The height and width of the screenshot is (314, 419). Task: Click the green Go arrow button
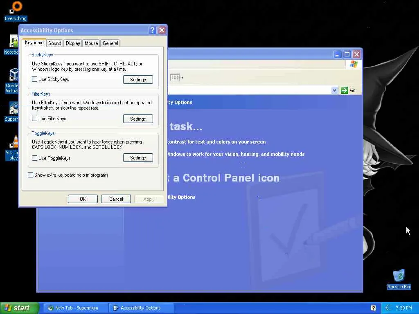pyautogui.click(x=345, y=90)
